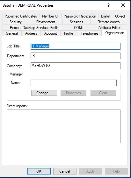The width and height of the screenshot is (131, 178).
Task: Open the Address tab
Action: [31, 33]
